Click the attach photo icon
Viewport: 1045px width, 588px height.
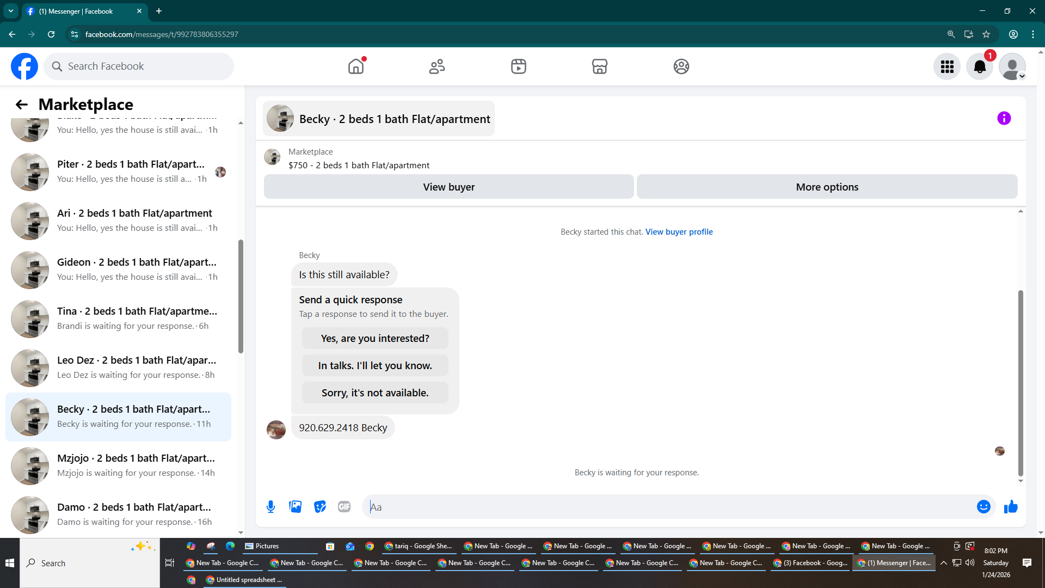pos(295,507)
